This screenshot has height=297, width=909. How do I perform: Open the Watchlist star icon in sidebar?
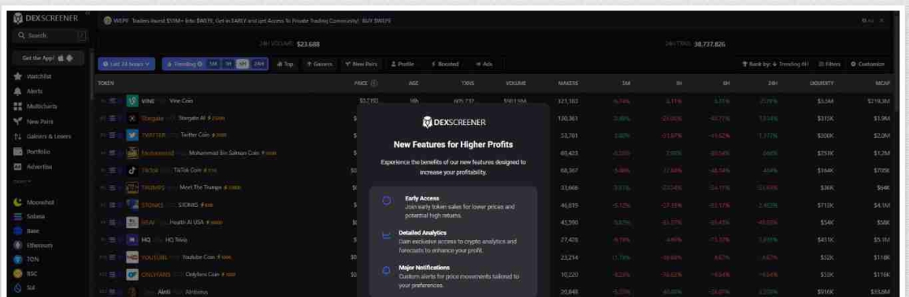(x=18, y=76)
